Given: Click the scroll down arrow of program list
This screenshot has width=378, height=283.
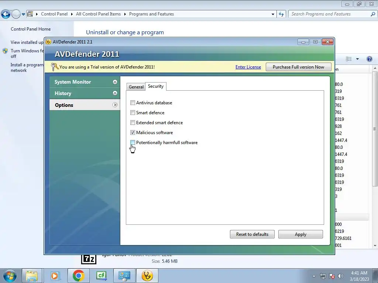Looking at the screenshot, I should click(375, 245).
